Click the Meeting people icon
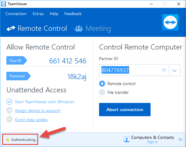Image resolution: width=186 pixels, height=147 pixels. pos(79,28)
